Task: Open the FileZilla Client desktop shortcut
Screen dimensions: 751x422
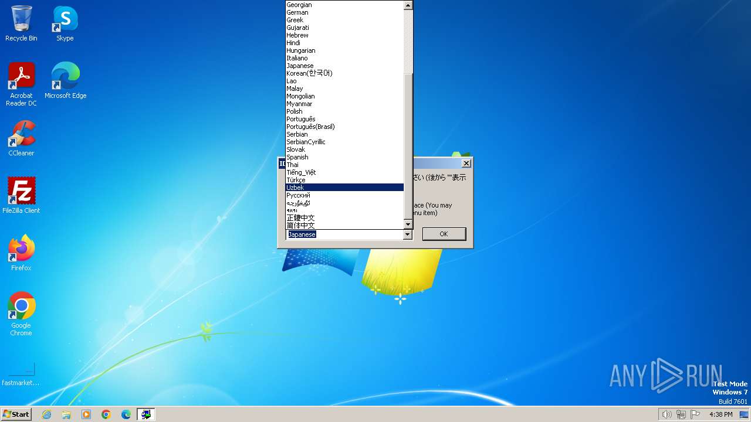Action: 21,196
